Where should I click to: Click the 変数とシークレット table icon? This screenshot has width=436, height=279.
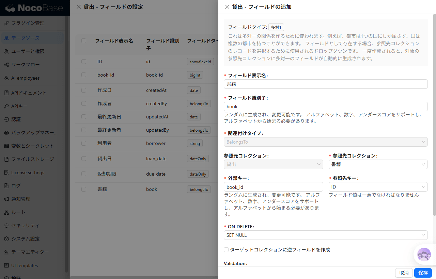6,146
